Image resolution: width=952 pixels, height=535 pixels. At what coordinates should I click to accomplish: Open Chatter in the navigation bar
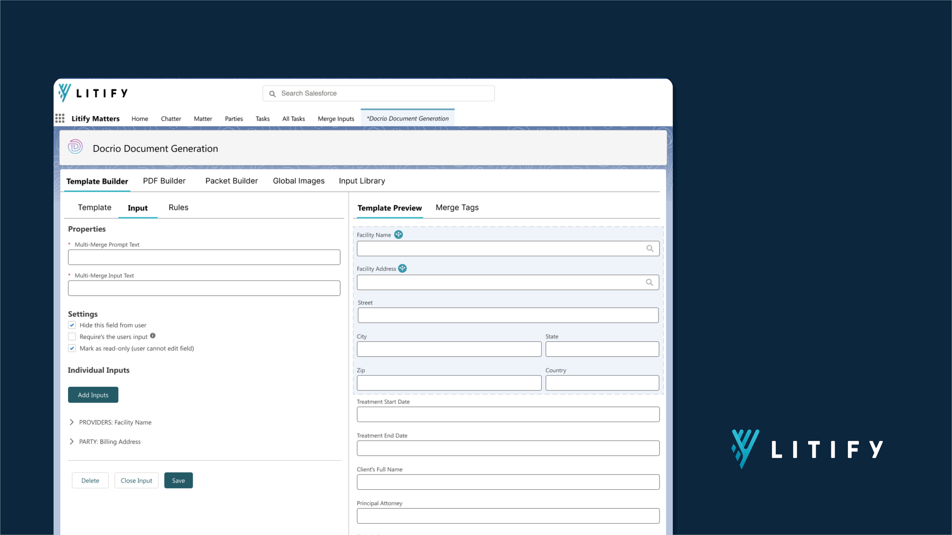[x=171, y=119]
